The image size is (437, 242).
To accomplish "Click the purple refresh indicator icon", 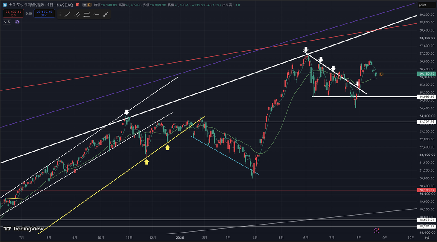I will coord(17,22).
